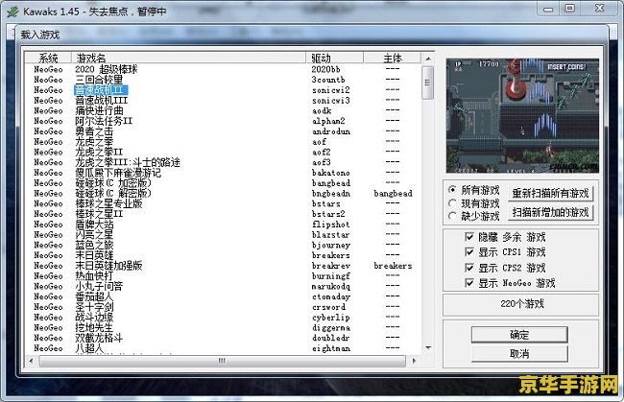Select the game 番茄超人
This screenshot has height=402, width=624.
click(x=94, y=296)
